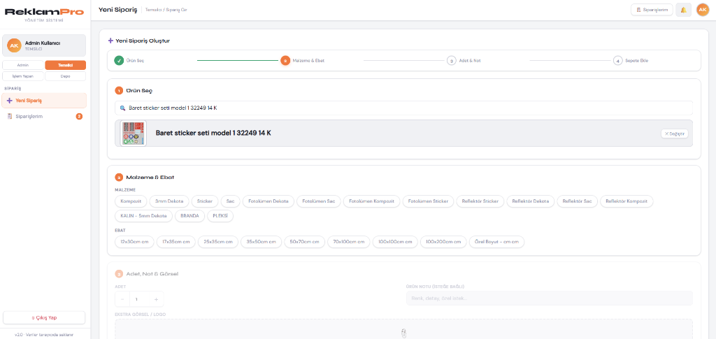Open the AK avatar in the top bar
Viewport: 716px width, 339px height.
[702, 10]
